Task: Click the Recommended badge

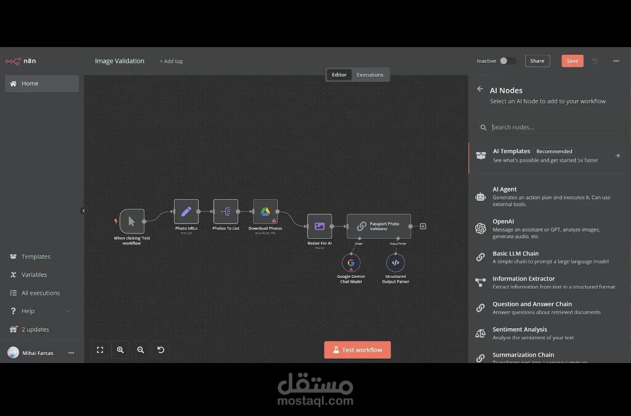Action: [554, 152]
